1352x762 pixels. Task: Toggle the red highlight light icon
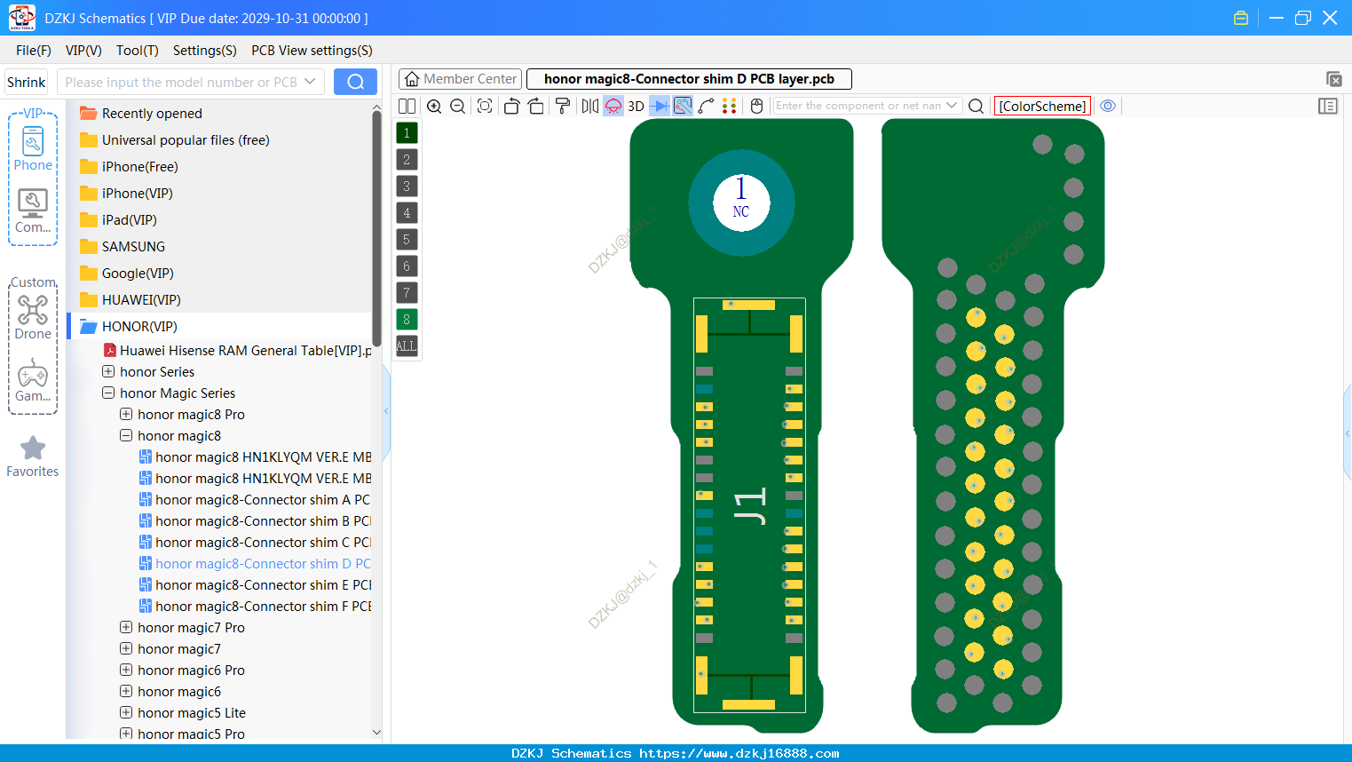coord(613,106)
